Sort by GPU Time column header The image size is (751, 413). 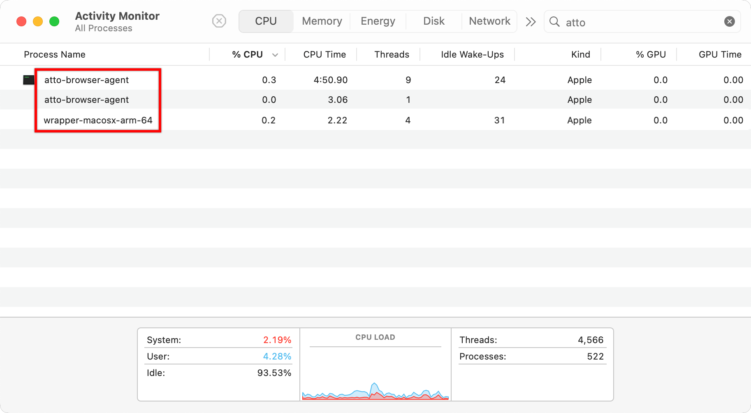pos(720,54)
